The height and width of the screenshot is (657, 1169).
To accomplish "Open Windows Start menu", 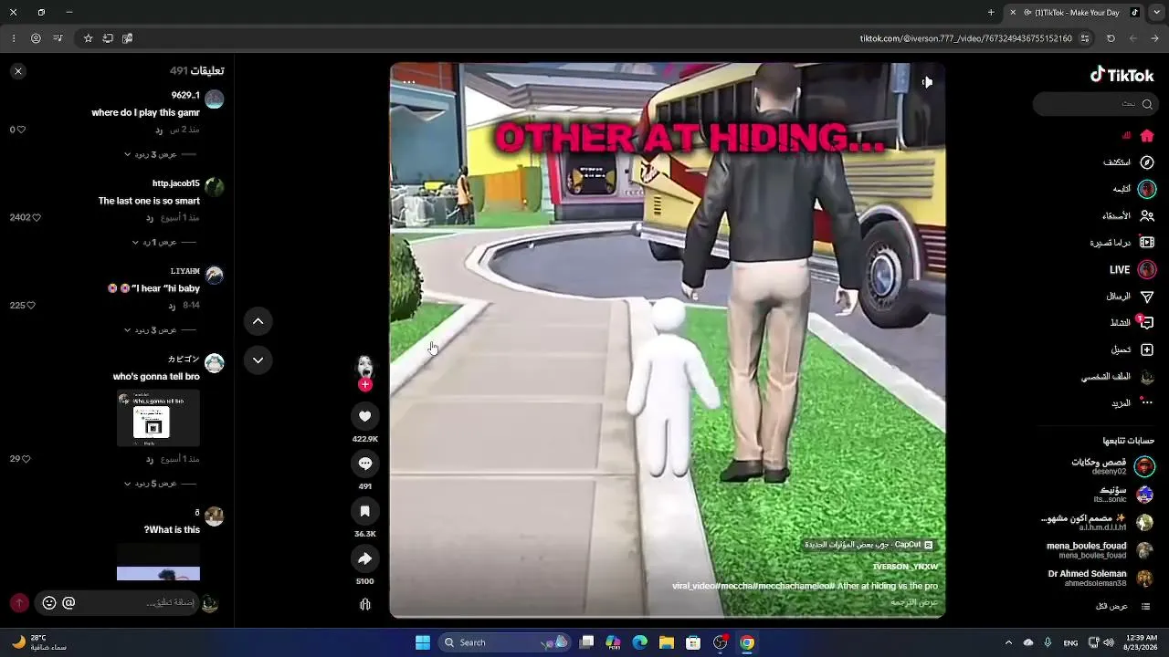I will point(423,642).
